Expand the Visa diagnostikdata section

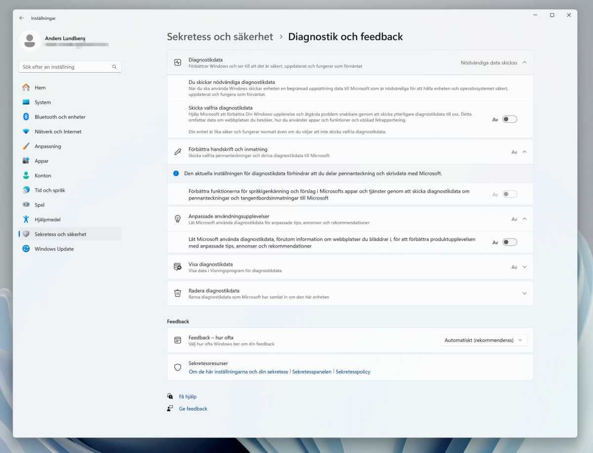524,267
